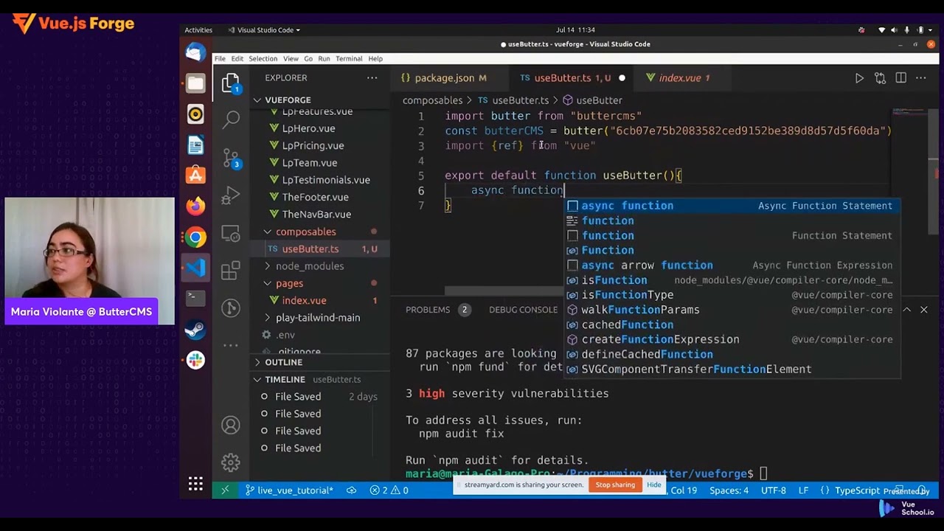The height and width of the screenshot is (531, 944).
Task: Select the useButter.ts editor tab
Action: (571, 77)
